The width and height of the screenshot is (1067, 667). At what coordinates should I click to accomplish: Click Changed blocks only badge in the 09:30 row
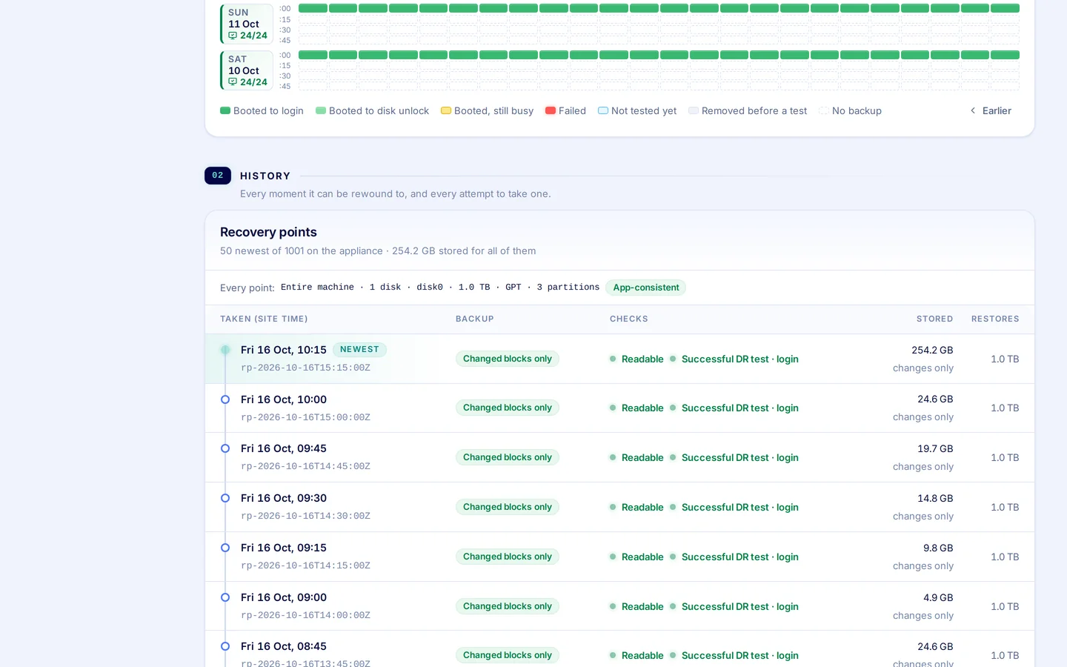[508, 507]
